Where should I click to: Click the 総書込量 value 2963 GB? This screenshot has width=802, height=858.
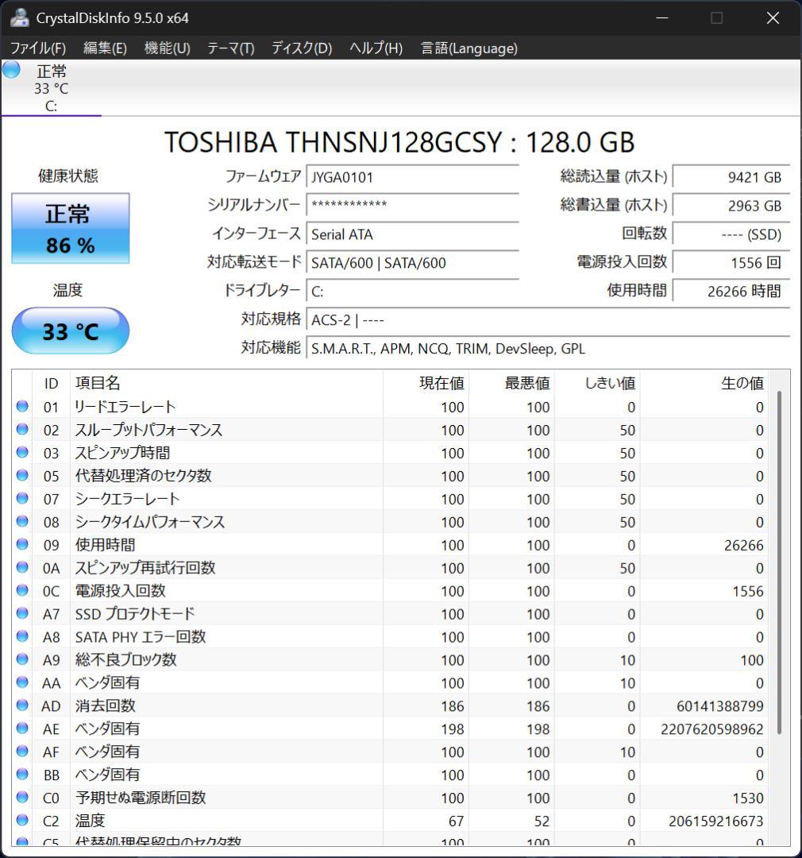pyautogui.click(x=731, y=206)
